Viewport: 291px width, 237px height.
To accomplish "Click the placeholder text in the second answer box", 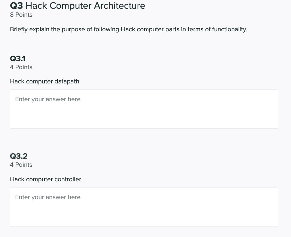I will pyautogui.click(x=47, y=197).
